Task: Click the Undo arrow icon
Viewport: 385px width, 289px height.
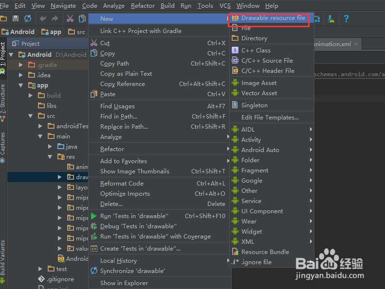Action: 43,18
